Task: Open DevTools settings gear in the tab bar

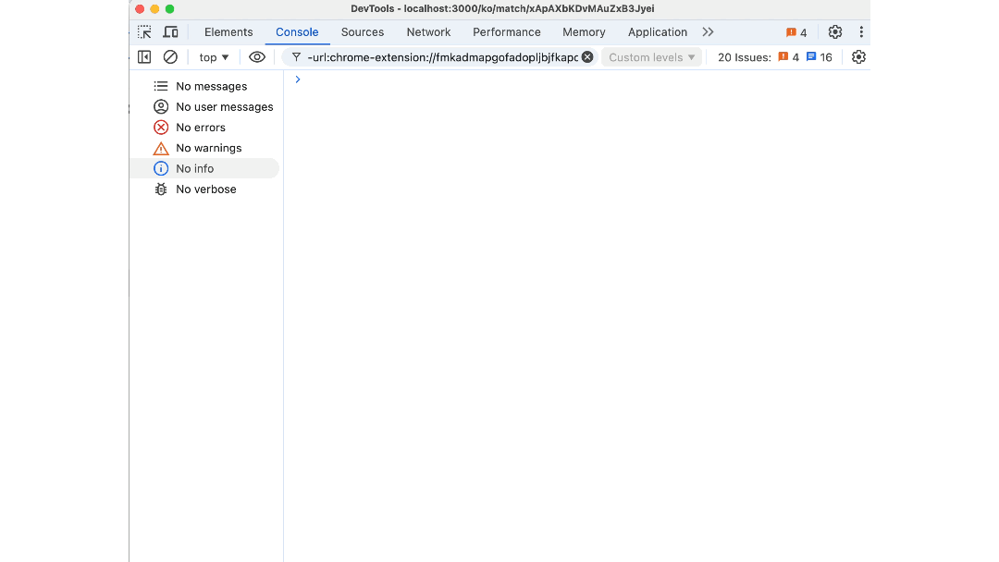Action: tap(835, 31)
